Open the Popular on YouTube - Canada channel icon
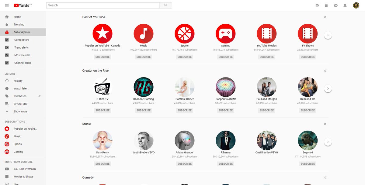Screen dimensions: 365x185 coord(103,33)
